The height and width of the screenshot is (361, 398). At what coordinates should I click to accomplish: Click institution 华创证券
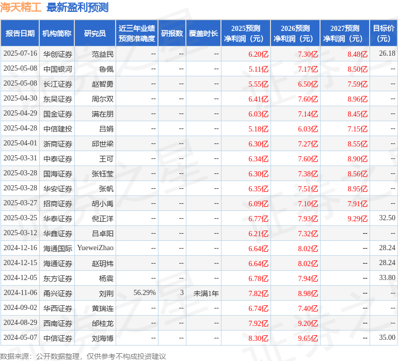[x=58, y=54]
